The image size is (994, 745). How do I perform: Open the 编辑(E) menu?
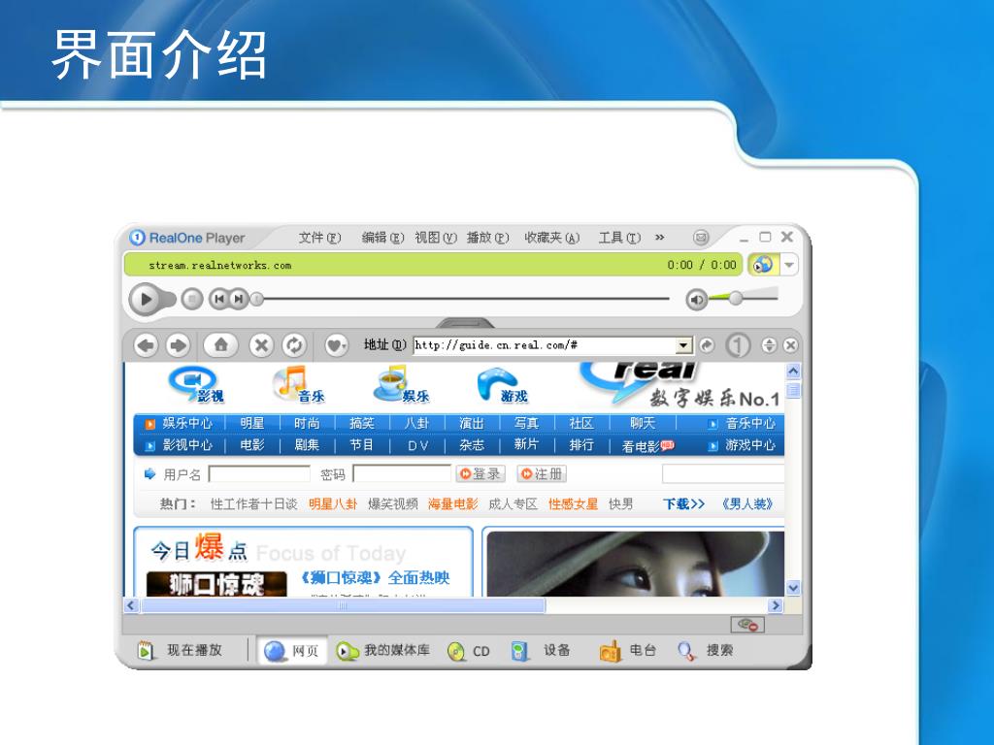pos(382,238)
